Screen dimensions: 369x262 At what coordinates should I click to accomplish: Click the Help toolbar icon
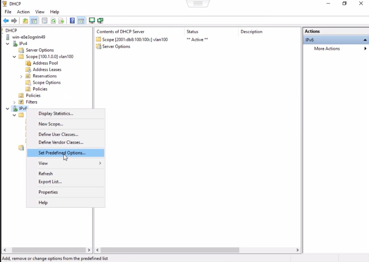click(72, 20)
